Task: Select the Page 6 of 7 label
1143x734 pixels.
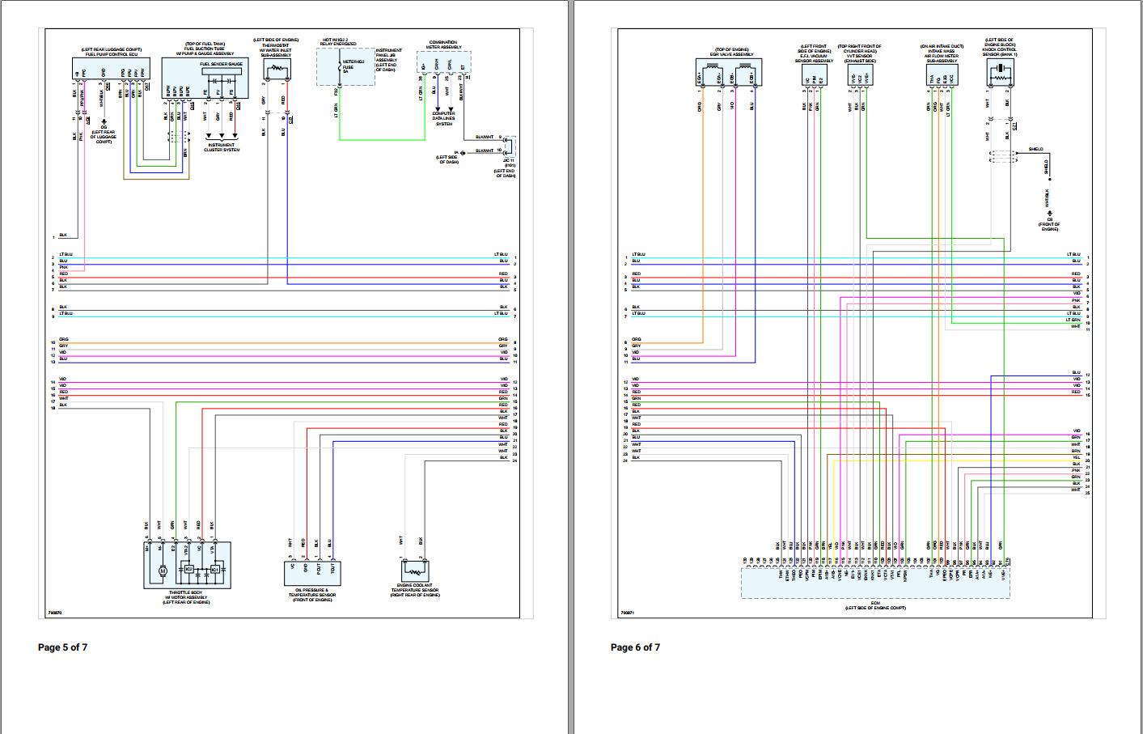Action: coord(635,647)
